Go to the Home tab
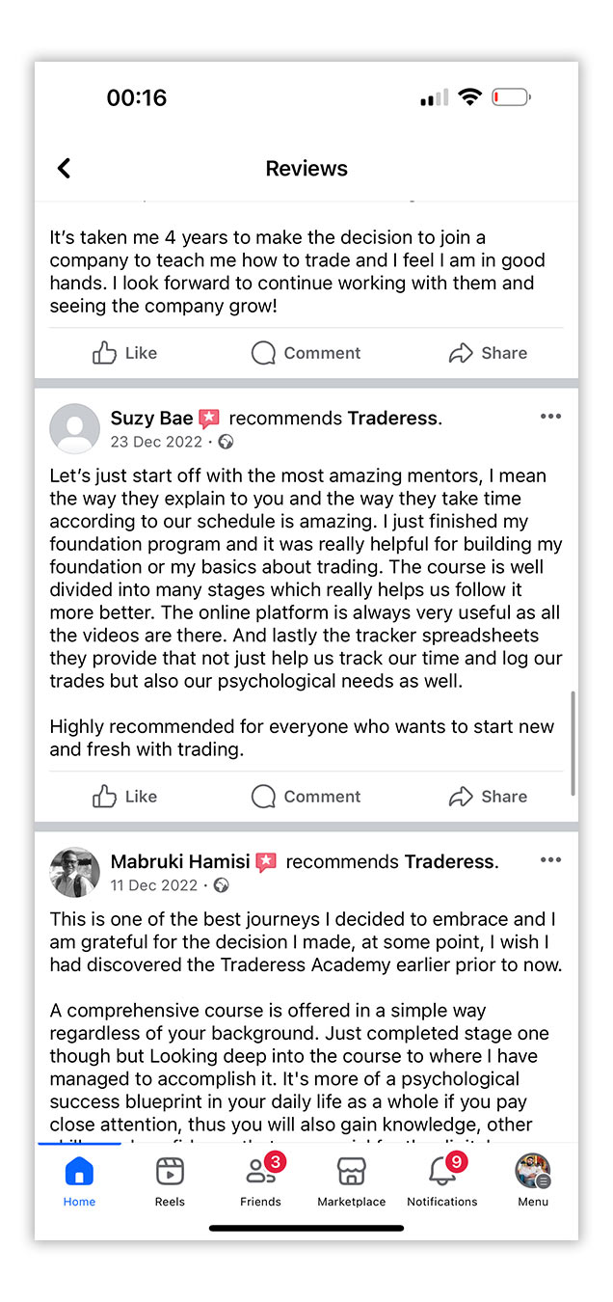 (x=79, y=1180)
